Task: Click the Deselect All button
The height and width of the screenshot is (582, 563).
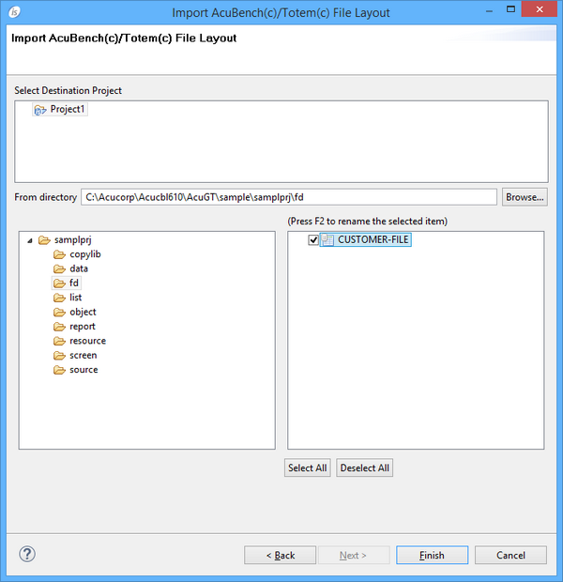Action: point(365,468)
